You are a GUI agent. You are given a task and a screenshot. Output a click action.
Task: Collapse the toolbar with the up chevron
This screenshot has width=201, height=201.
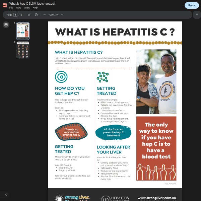point(197,15)
